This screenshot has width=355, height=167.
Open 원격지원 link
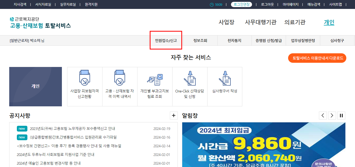pos(91,4)
